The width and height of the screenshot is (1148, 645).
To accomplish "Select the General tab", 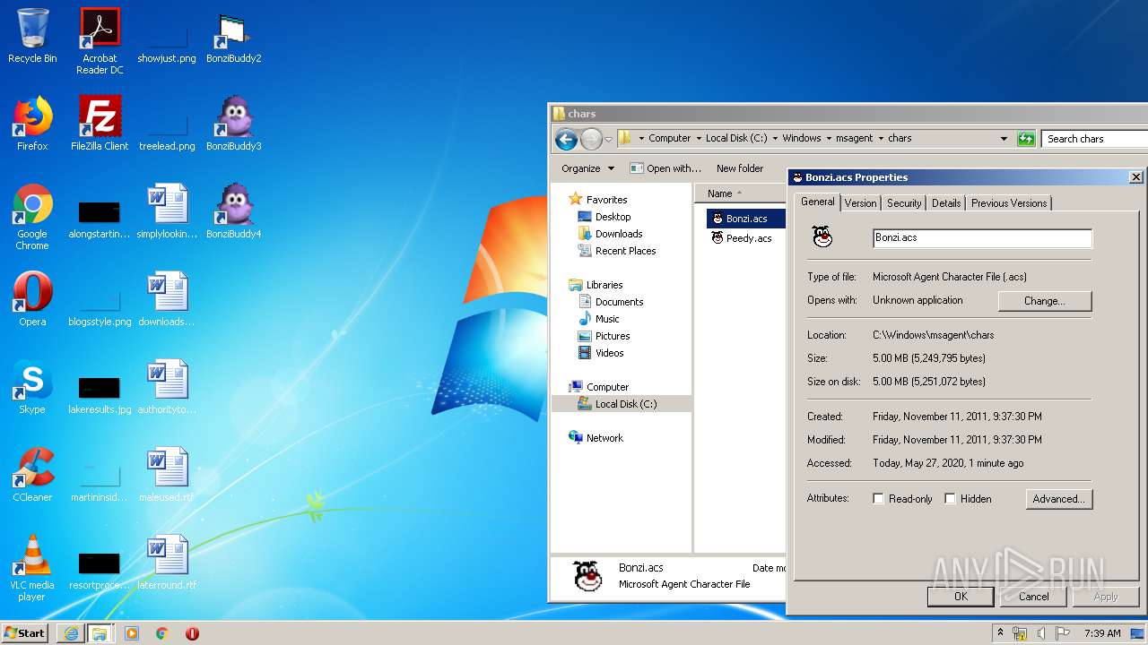I will tap(817, 202).
